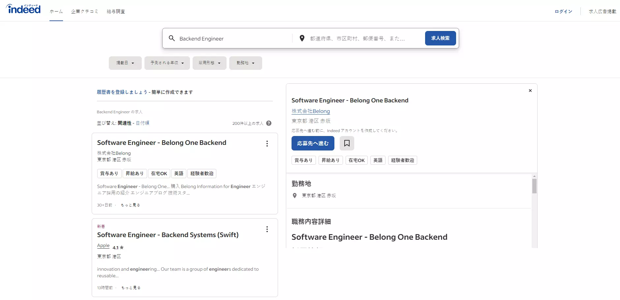The height and width of the screenshot is (300, 620).
Task: Click the location pin icon in search bar
Action: (x=302, y=38)
